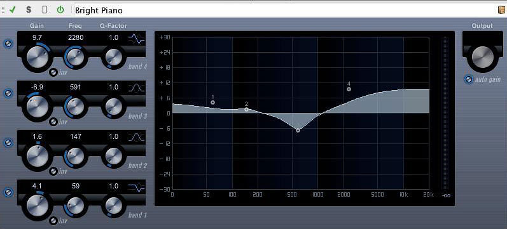Click band 4 Q-Factor value 1.0
This screenshot has width=507, height=229.
point(113,37)
